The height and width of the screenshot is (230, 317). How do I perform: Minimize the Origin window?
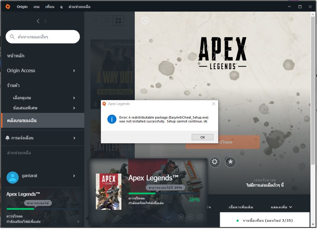[x=289, y=7]
